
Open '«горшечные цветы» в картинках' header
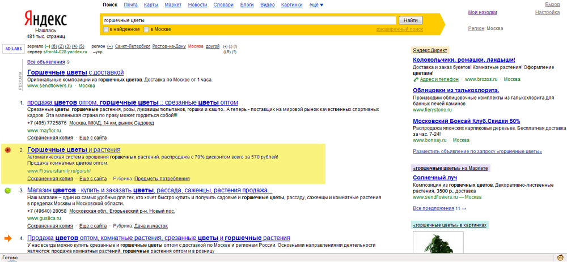pyautogui.click(x=450, y=225)
